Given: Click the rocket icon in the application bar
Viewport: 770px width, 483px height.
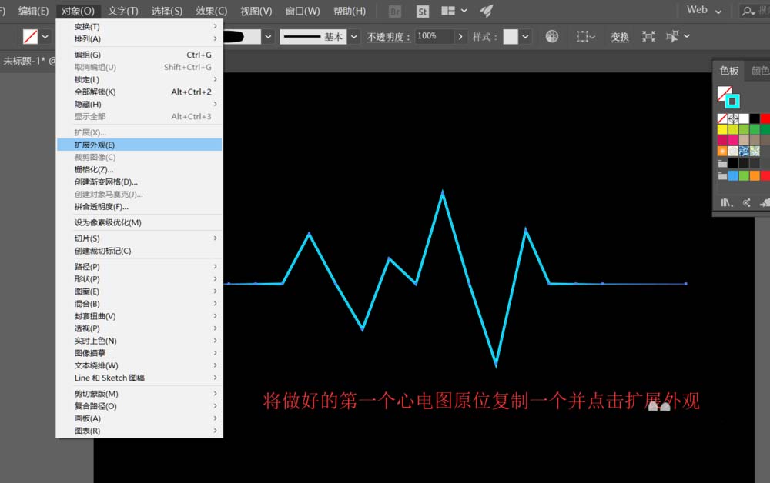Looking at the screenshot, I should click(485, 10).
